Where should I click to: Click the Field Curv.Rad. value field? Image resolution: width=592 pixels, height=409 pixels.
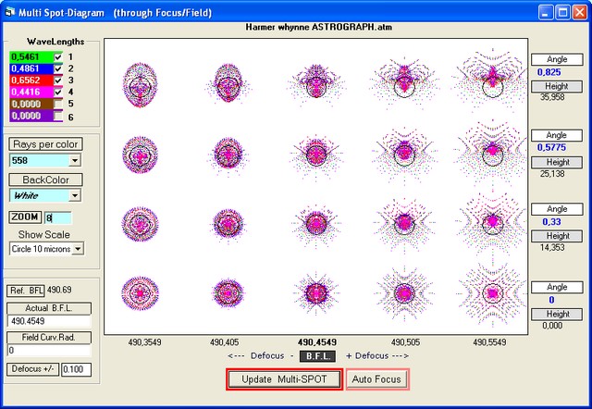(49, 351)
